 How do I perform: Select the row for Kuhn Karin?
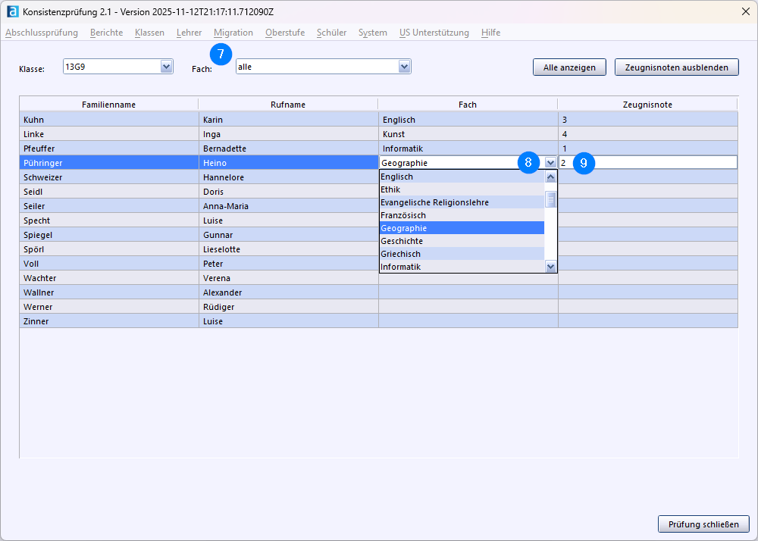[108, 120]
